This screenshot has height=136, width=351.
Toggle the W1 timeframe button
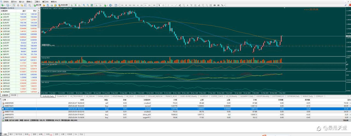coord(149,5)
